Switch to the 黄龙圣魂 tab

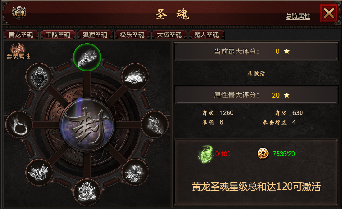(21, 35)
